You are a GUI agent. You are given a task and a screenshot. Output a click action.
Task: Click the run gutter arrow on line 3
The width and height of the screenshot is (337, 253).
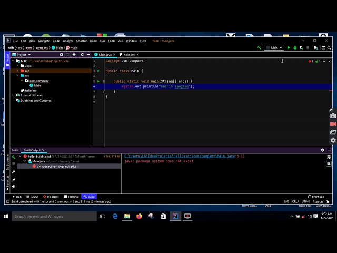(x=98, y=71)
